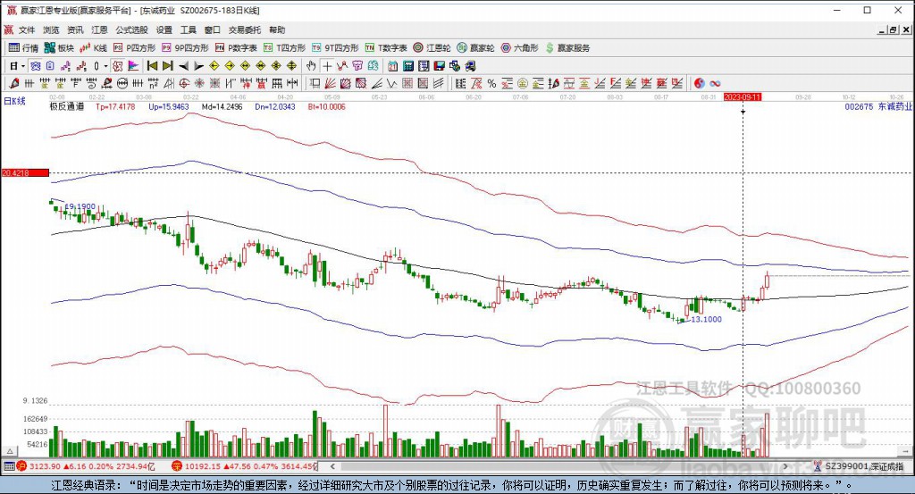Image resolution: width=915 pixels, height=494 pixels.
Task: Click the 2023-09-11 date marker
Action: 743,96
